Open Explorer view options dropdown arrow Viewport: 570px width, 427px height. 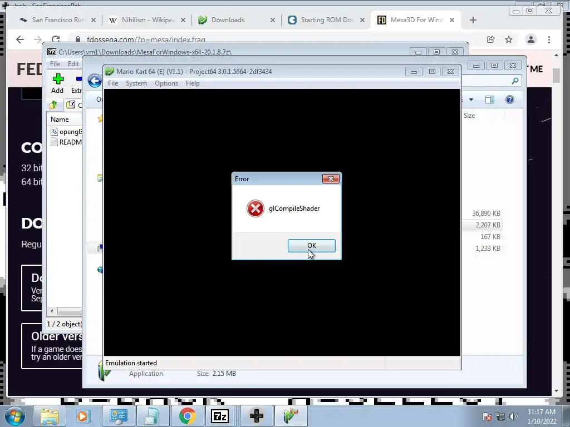point(471,100)
